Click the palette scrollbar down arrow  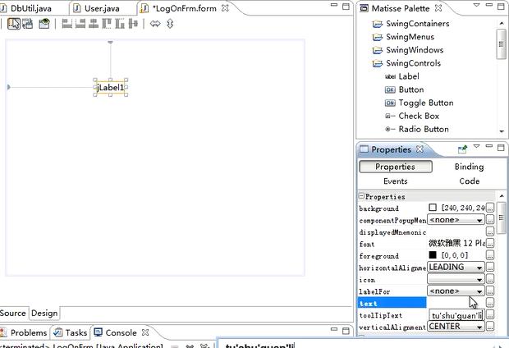click(x=502, y=131)
